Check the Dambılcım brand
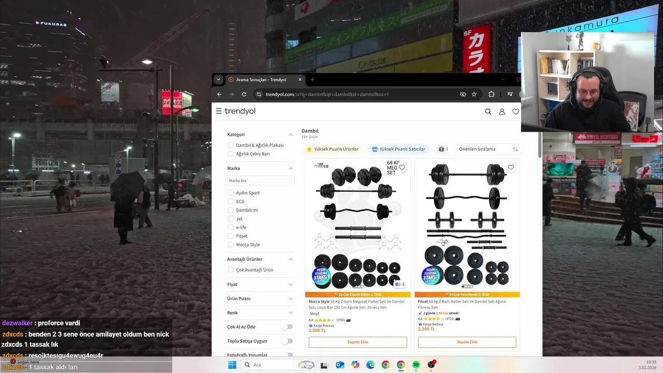Image resolution: width=663 pixels, height=373 pixels. pyautogui.click(x=230, y=210)
